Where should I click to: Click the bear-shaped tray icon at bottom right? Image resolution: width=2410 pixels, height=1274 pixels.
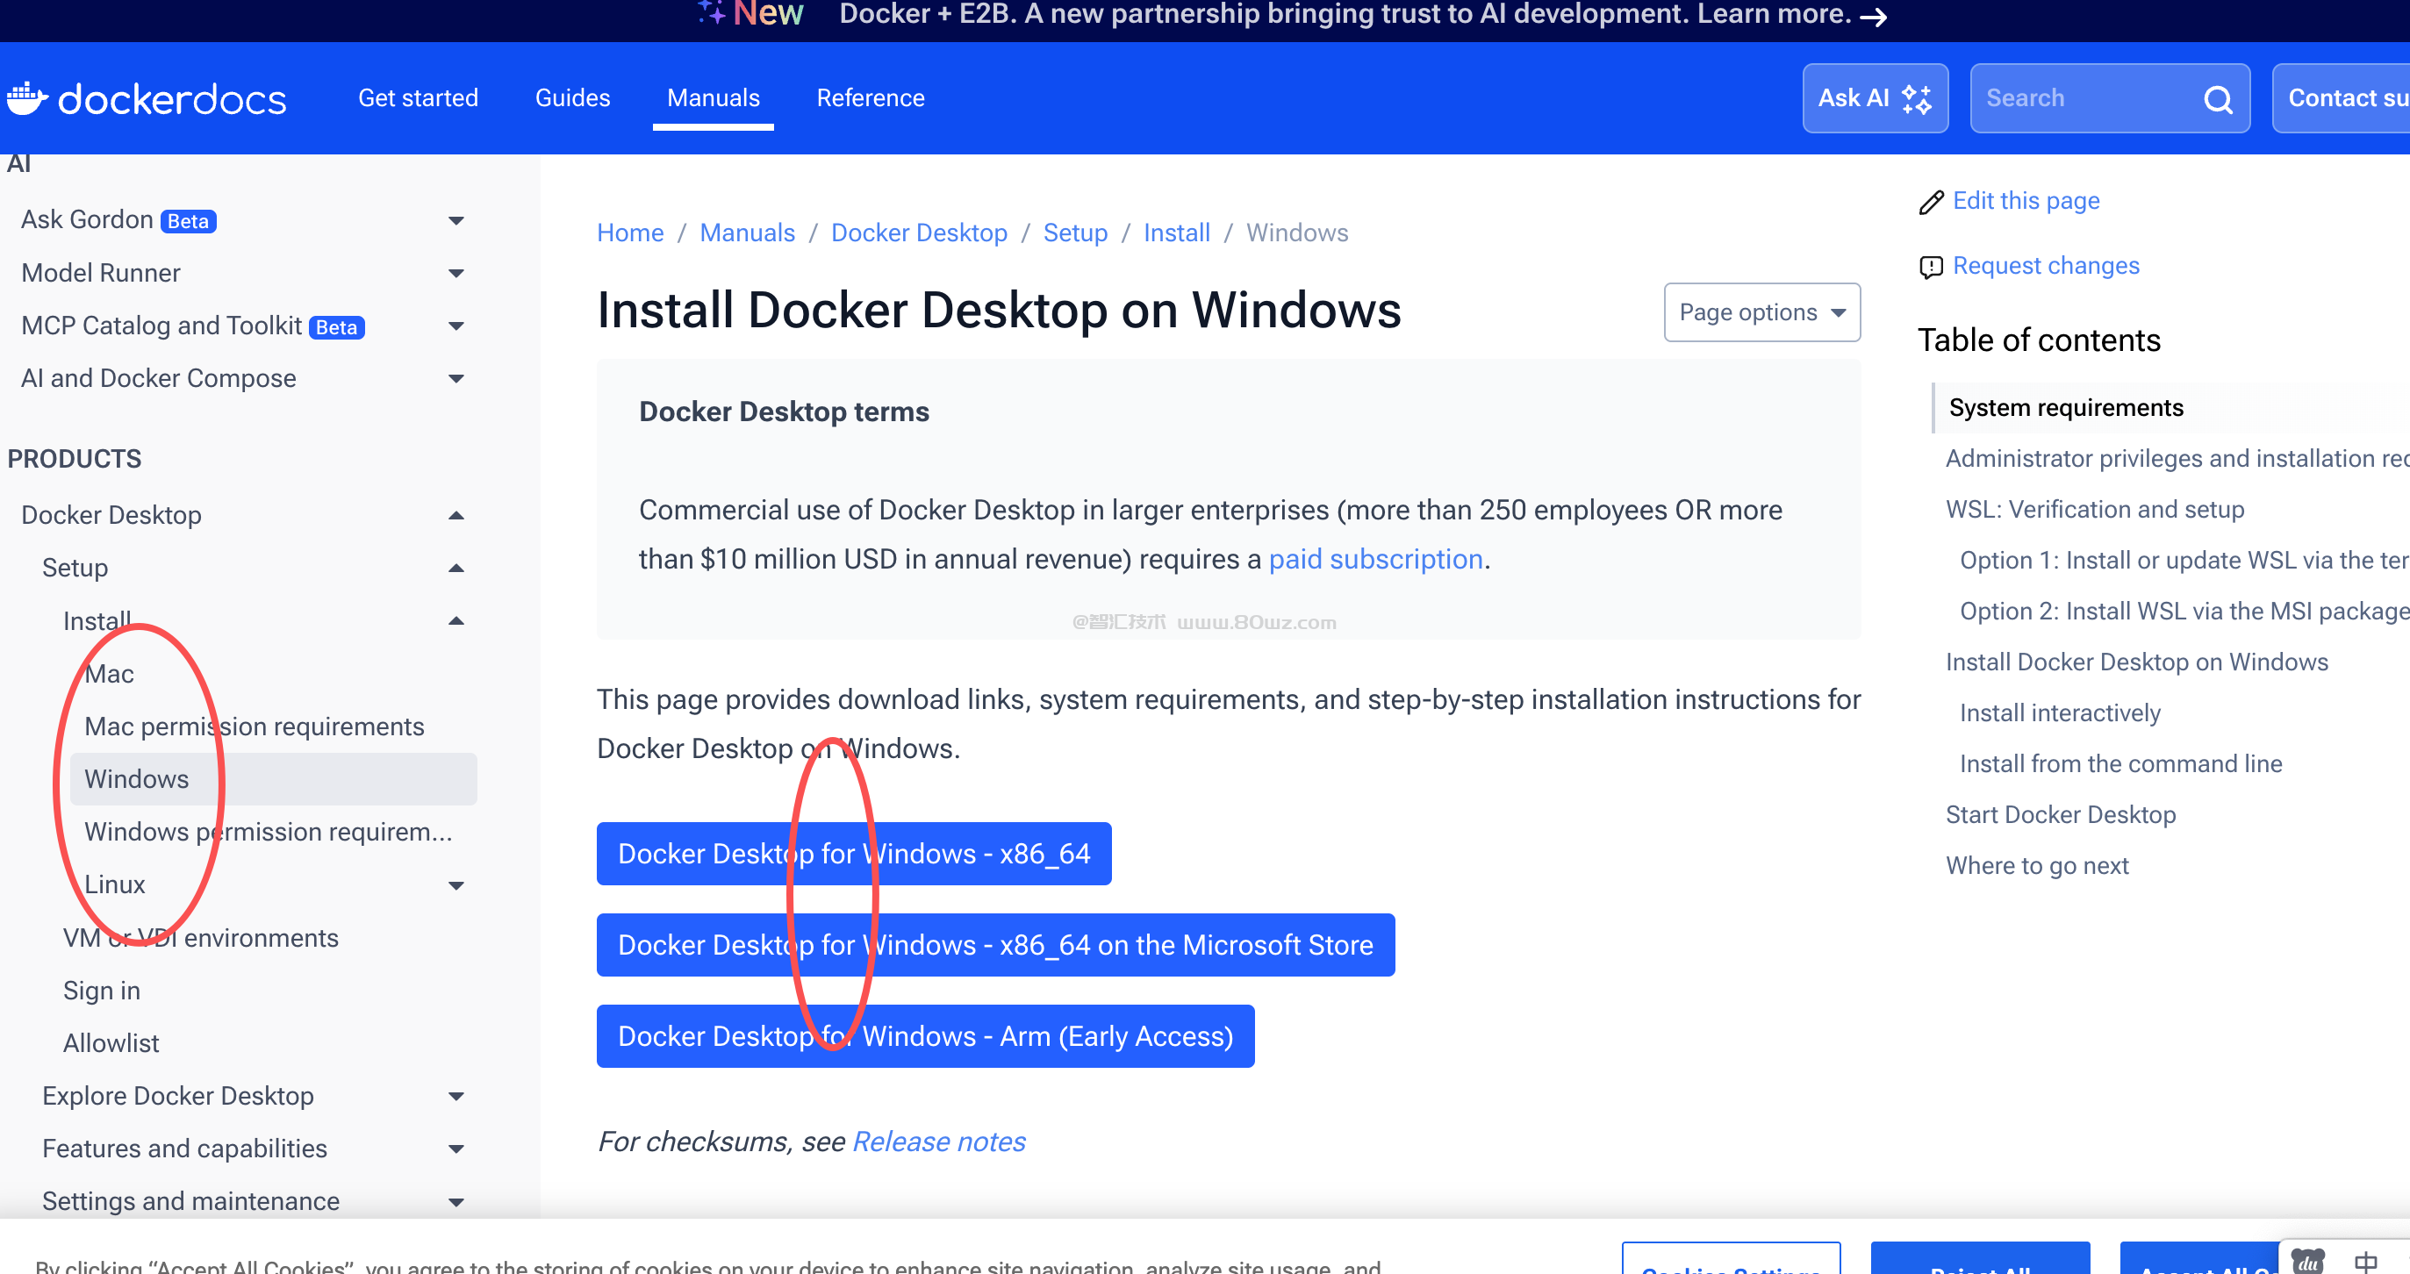click(x=2308, y=1262)
